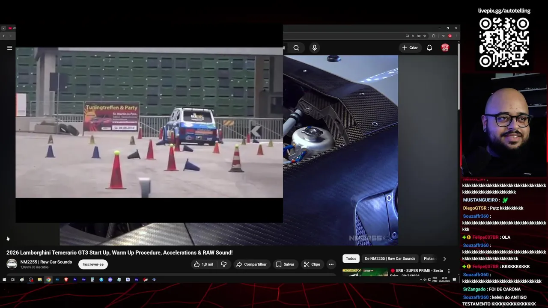Open Task View on the taskbar
This screenshot has height=308, width=548.
point(13,280)
